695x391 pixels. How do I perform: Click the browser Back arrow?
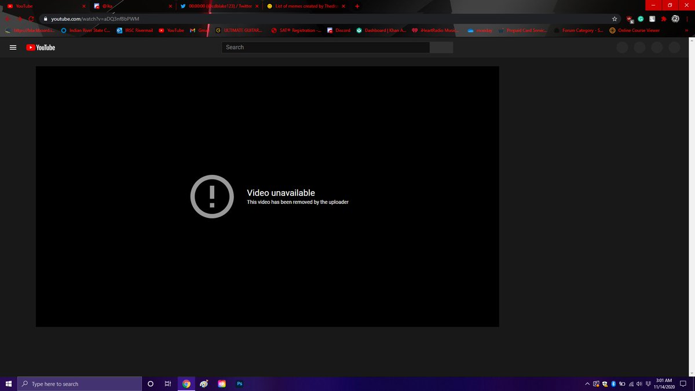8,19
